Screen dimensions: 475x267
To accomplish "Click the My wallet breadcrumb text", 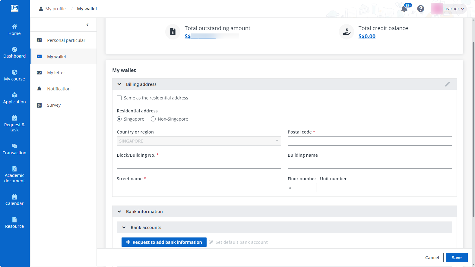I will 87,9.
